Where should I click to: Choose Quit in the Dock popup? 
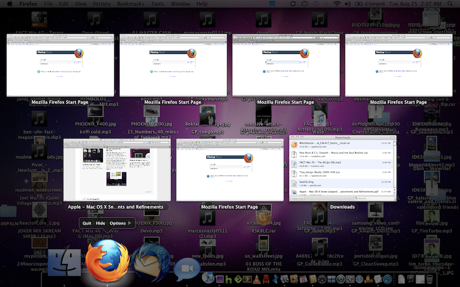click(87, 223)
